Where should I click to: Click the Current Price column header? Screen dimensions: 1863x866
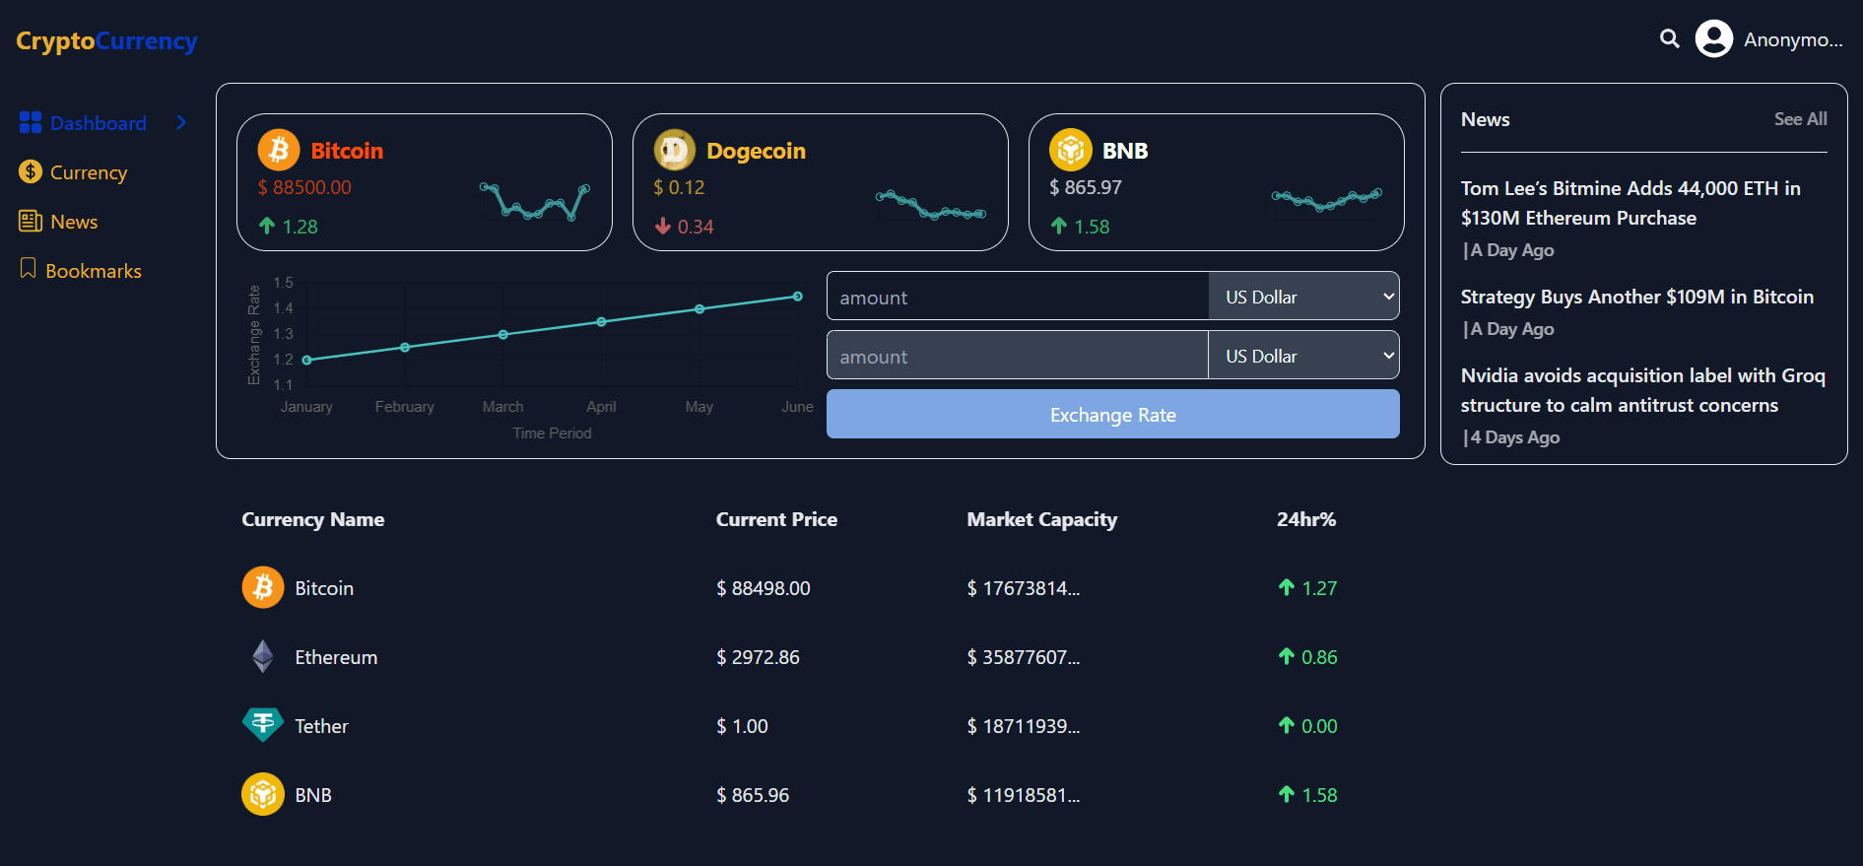pos(776,519)
